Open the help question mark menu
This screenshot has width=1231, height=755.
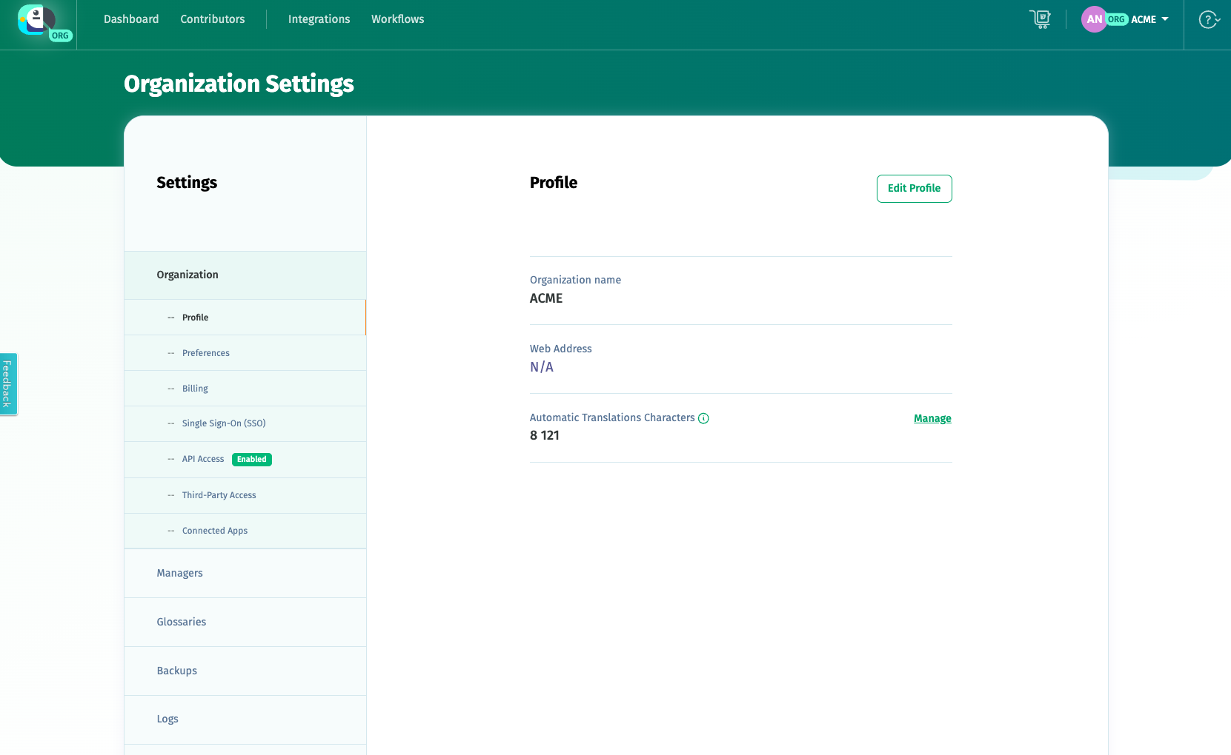click(1209, 20)
